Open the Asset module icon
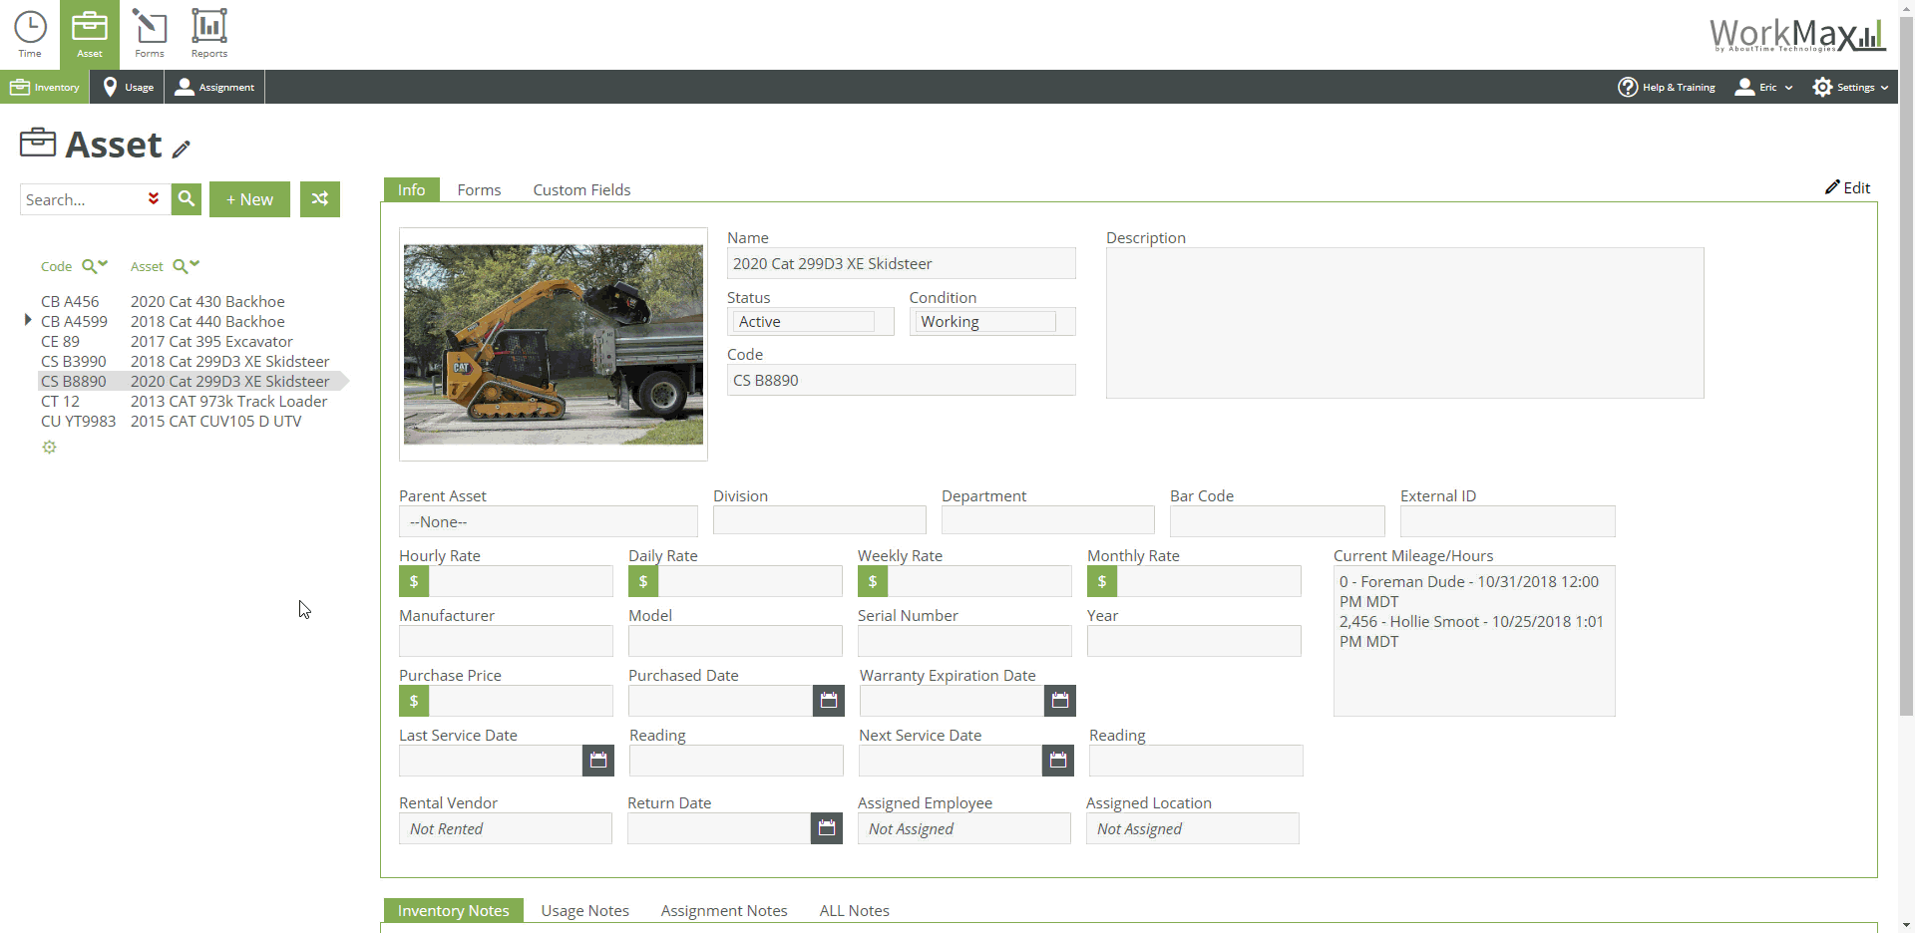 click(x=90, y=35)
